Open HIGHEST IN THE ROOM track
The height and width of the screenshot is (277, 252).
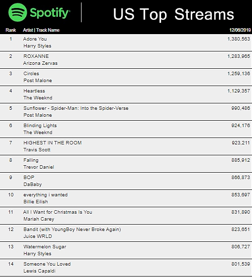pyautogui.click(x=52, y=143)
